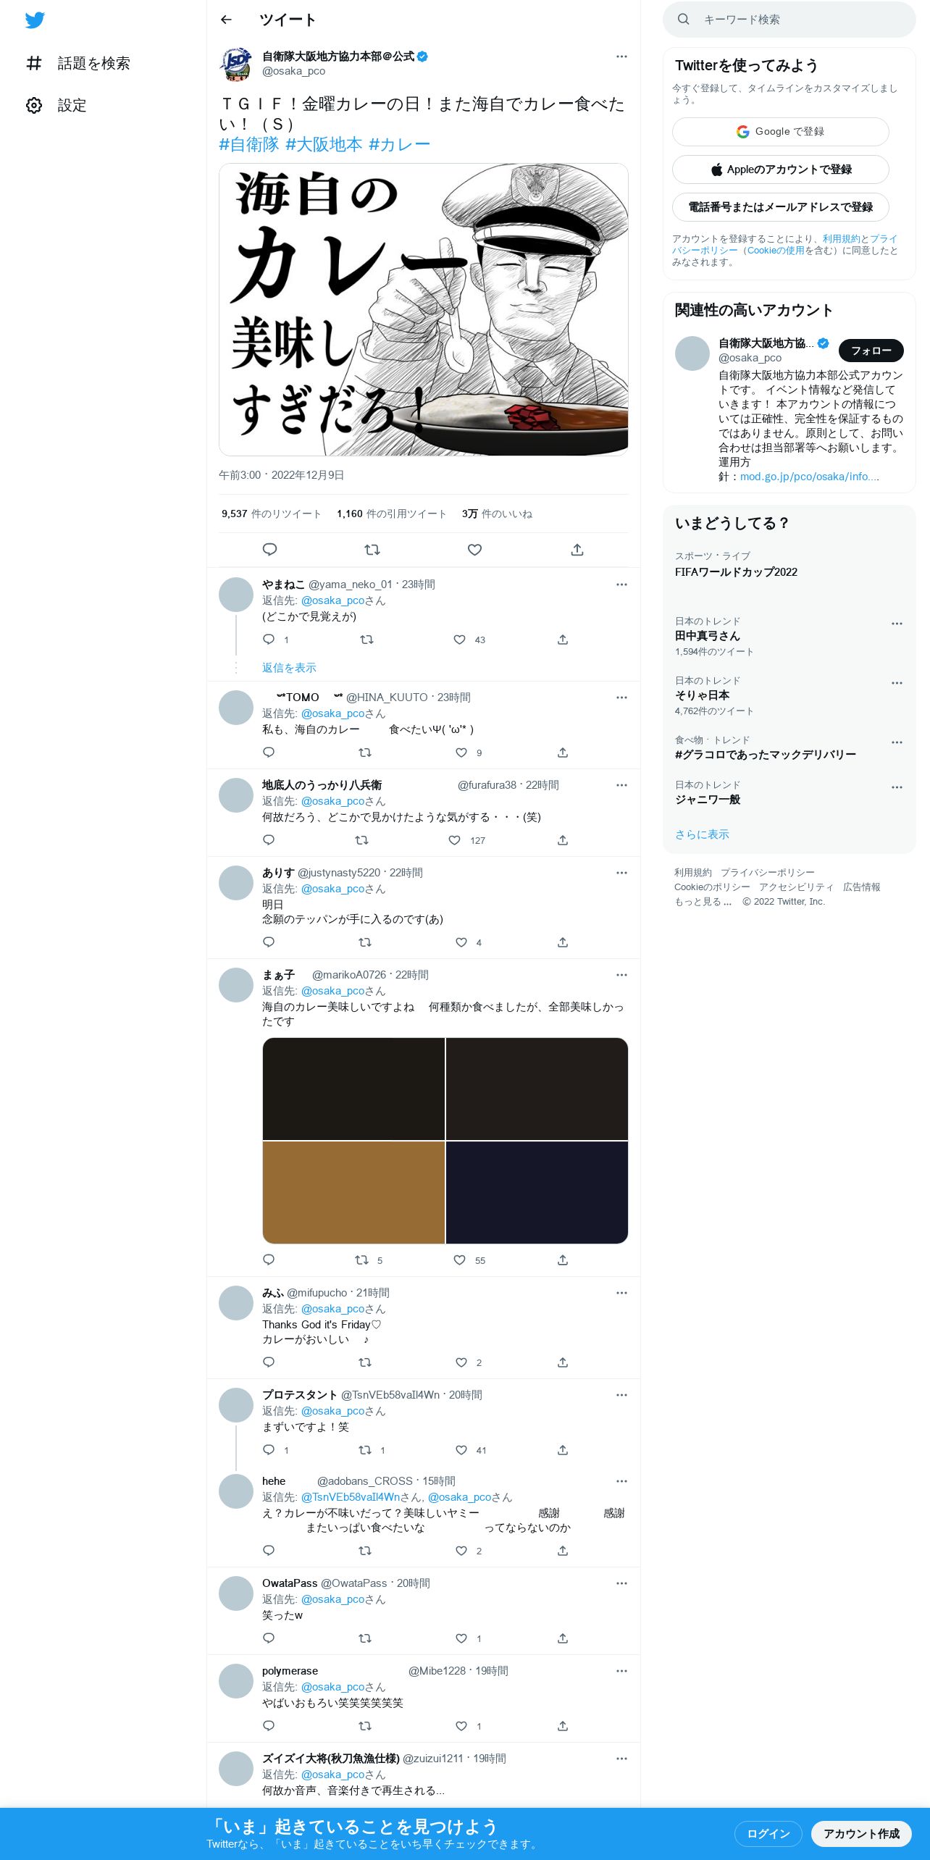Click the Twitter bird logo
This screenshot has width=930, height=1860.
click(35, 20)
